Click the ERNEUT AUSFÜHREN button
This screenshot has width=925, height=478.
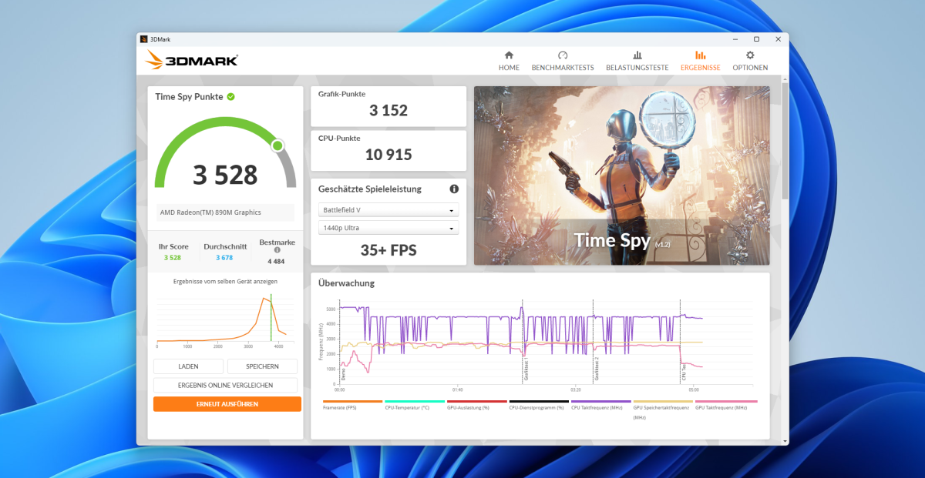[227, 403]
